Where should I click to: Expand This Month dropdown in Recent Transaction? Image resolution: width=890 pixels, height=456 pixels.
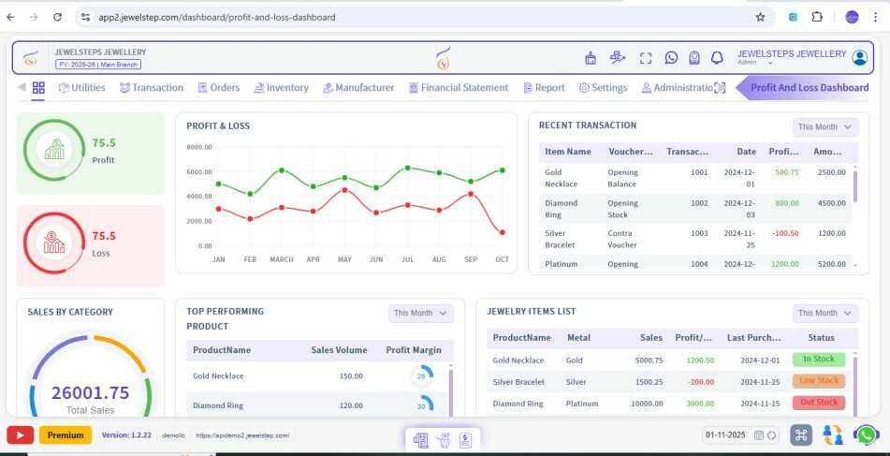[825, 127]
